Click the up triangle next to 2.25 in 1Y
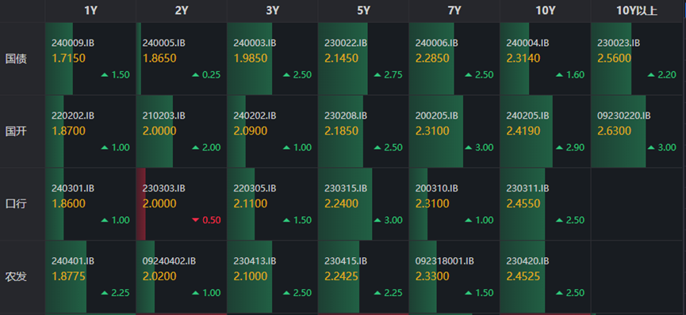Image resolution: width=686 pixels, height=315 pixels. 104,293
